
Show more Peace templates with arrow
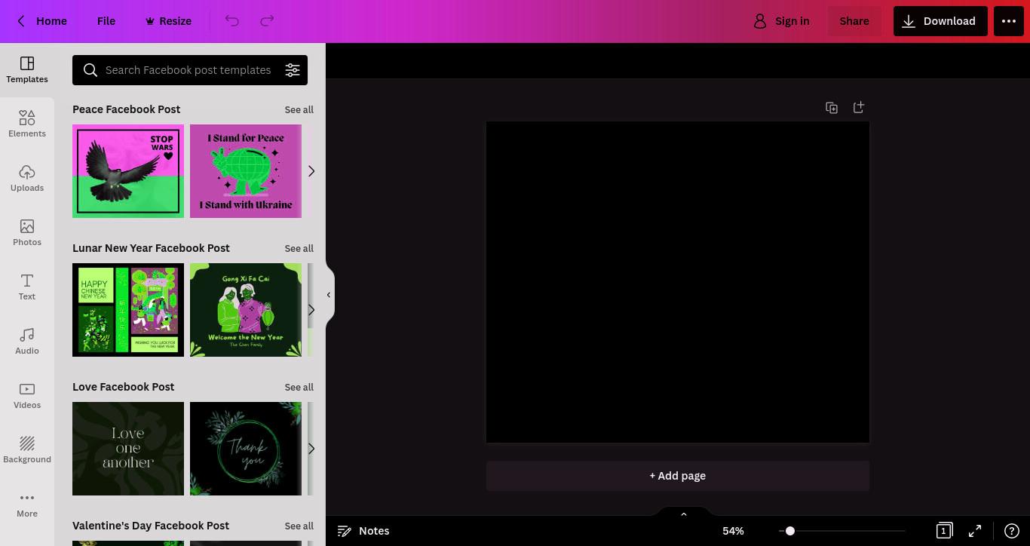[x=311, y=171]
